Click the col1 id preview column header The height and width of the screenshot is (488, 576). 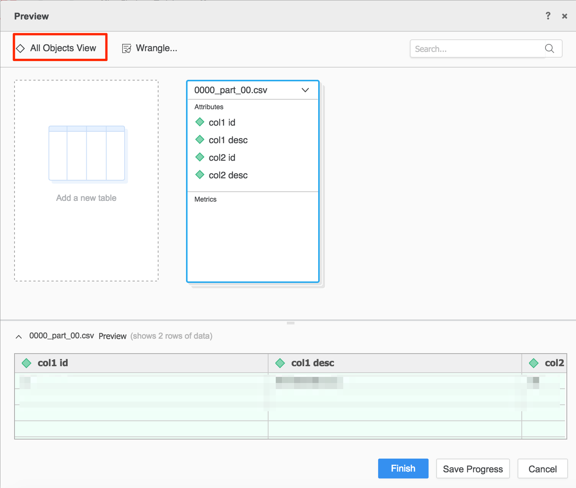(x=141, y=363)
